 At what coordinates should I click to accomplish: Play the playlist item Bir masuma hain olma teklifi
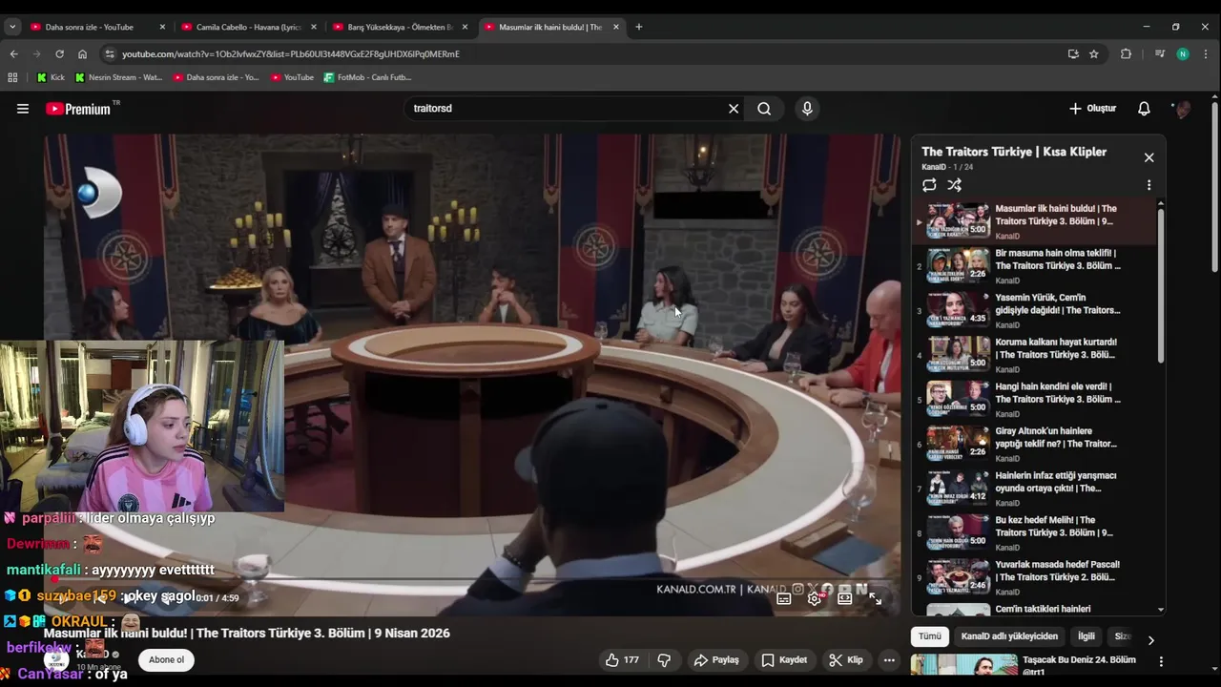pos(1035,266)
